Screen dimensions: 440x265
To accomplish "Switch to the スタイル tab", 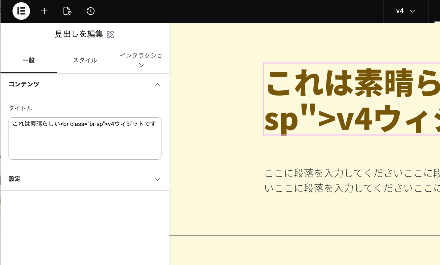I will 85,60.
